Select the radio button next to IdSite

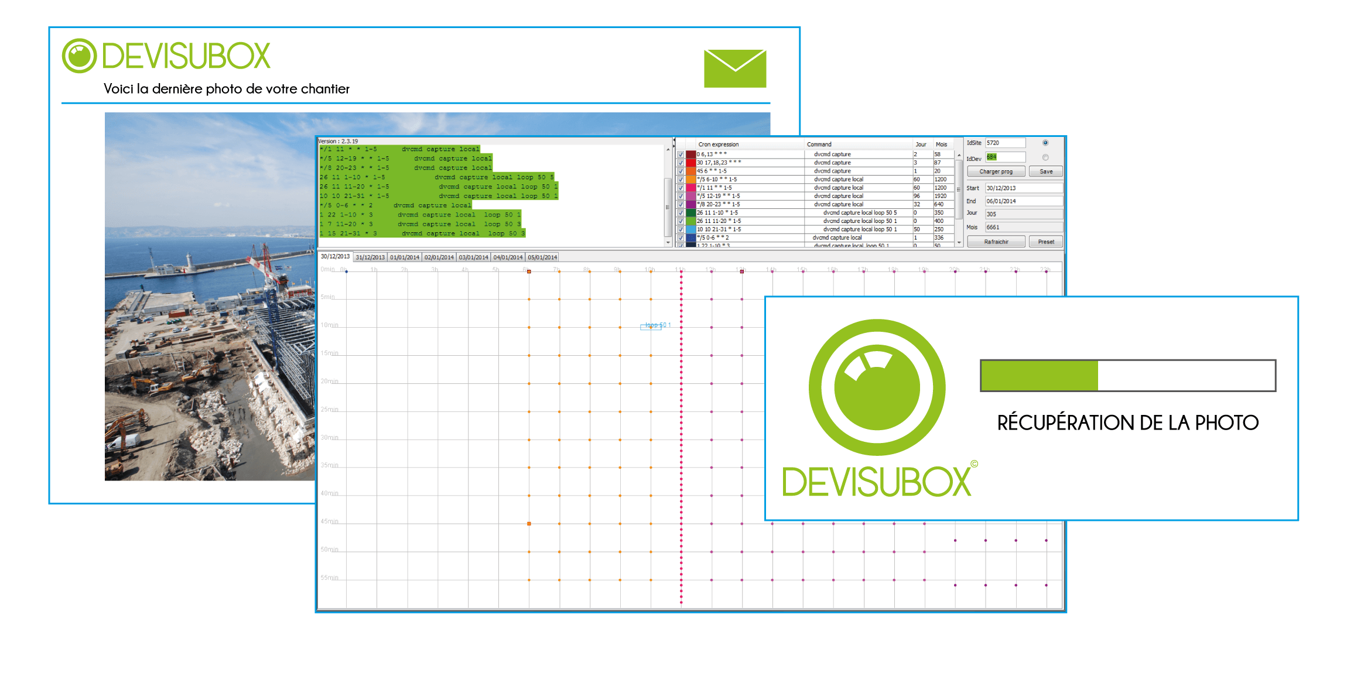[1045, 143]
